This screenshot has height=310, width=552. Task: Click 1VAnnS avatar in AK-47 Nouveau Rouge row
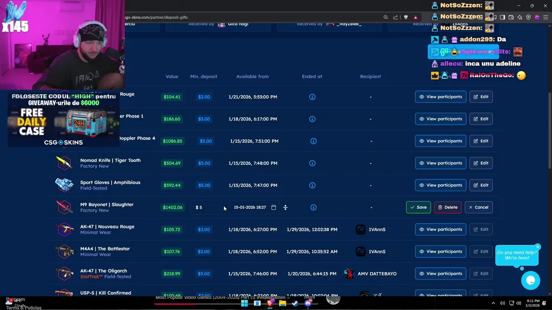click(361, 229)
